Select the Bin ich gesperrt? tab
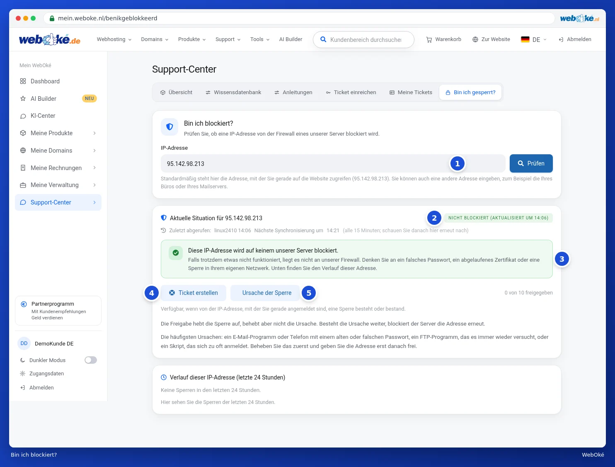The width and height of the screenshot is (615, 467). tap(470, 92)
